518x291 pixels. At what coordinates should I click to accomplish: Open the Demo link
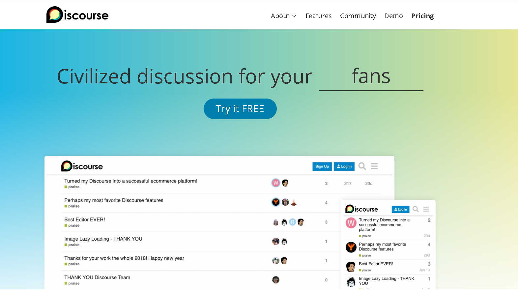coord(393,16)
